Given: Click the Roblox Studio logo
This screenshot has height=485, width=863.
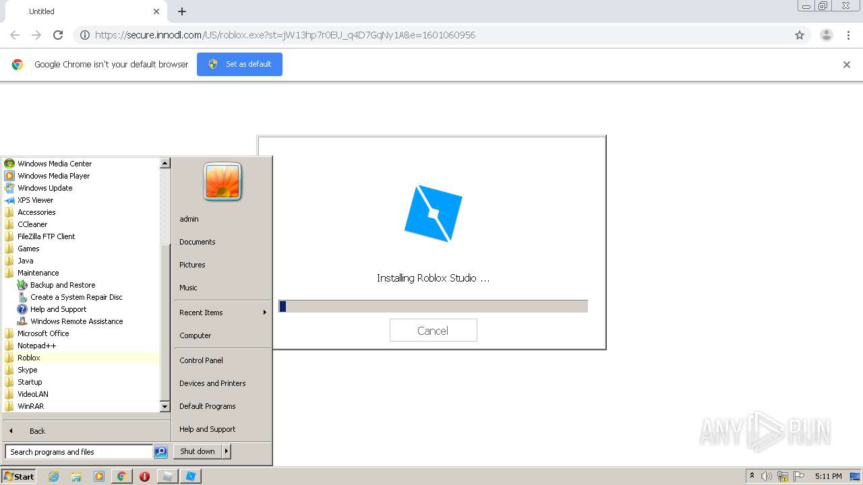Looking at the screenshot, I should (x=433, y=214).
